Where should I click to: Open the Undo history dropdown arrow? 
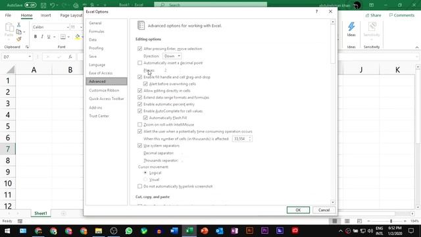click(x=57, y=5)
